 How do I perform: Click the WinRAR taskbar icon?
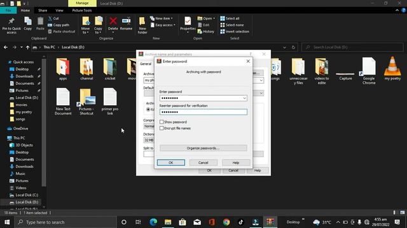tap(270, 222)
